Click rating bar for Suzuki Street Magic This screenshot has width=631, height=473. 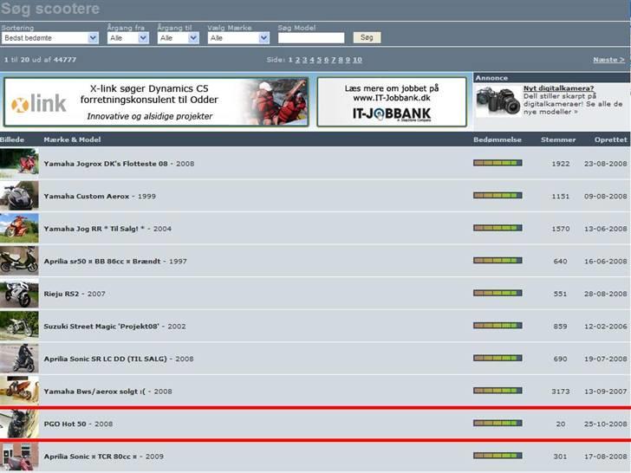[x=498, y=326]
